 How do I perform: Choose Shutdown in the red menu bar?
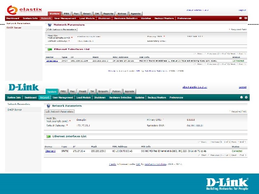(104, 18)
